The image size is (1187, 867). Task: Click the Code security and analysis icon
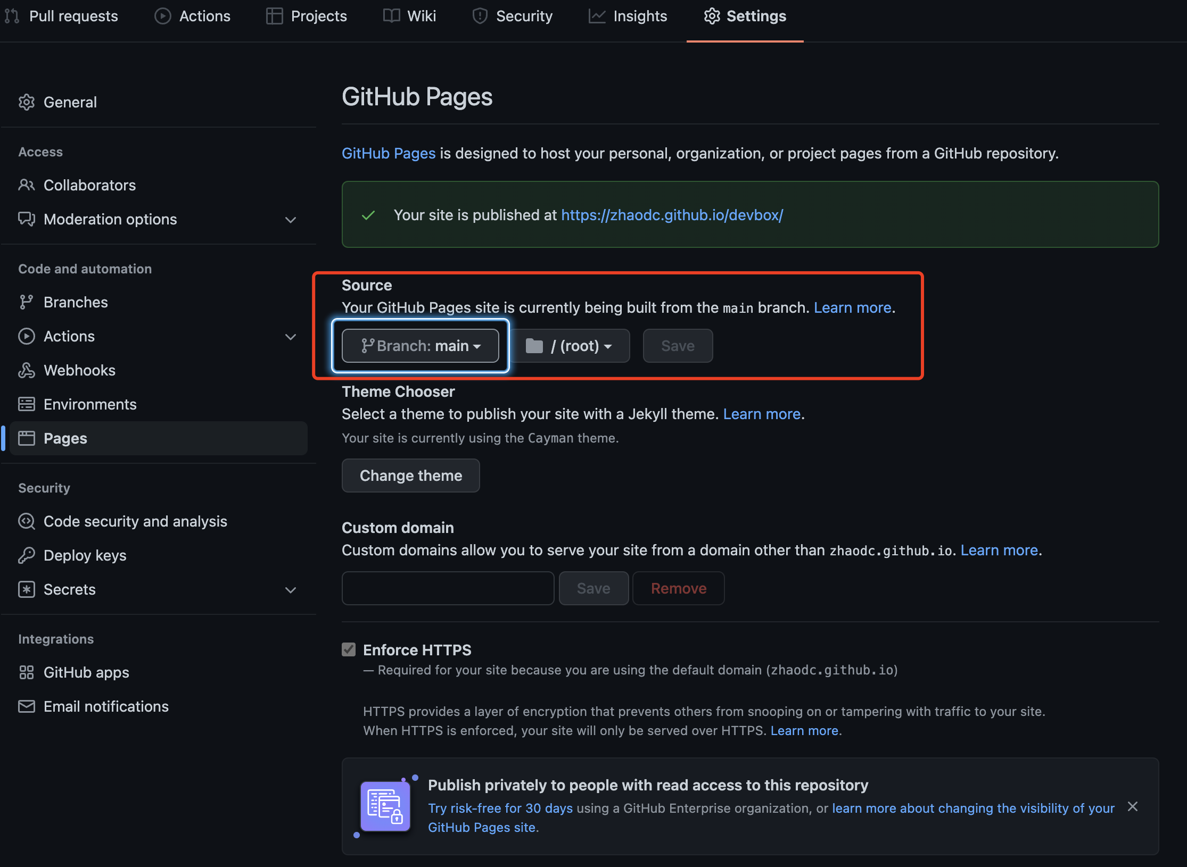27,521
